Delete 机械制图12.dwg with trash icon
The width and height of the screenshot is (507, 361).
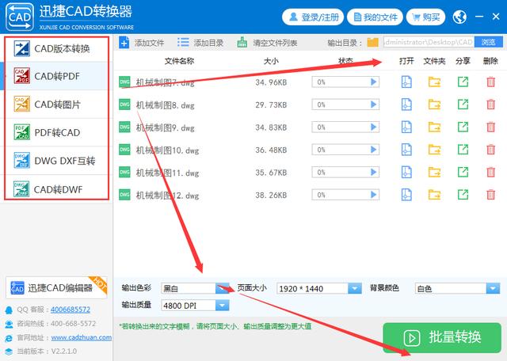(x=490, y=195)
